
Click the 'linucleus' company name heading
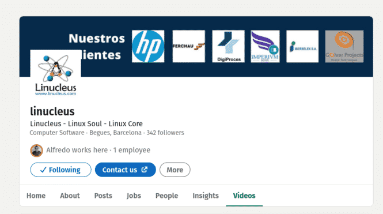pos(52,111)
